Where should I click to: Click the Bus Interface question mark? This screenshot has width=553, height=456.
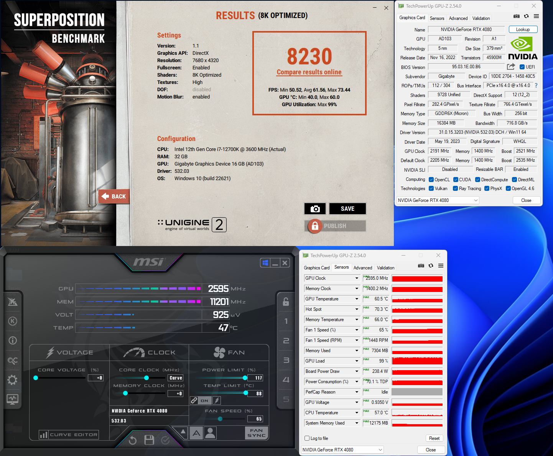pyautogui.click(x=536, y=85)
